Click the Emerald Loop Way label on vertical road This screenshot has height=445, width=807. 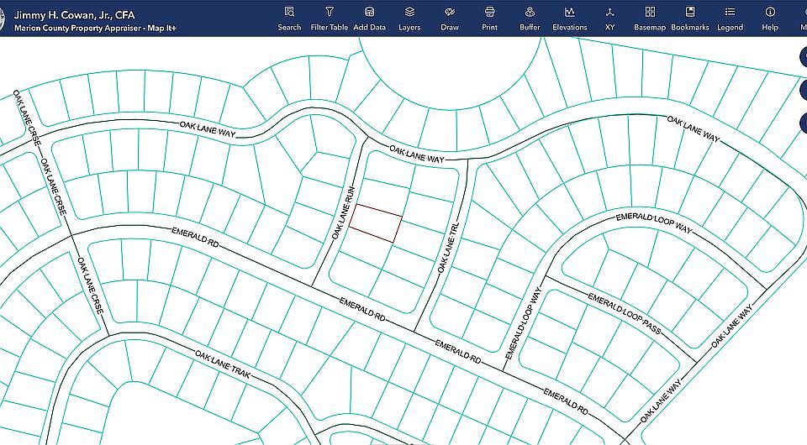(524, 323)
